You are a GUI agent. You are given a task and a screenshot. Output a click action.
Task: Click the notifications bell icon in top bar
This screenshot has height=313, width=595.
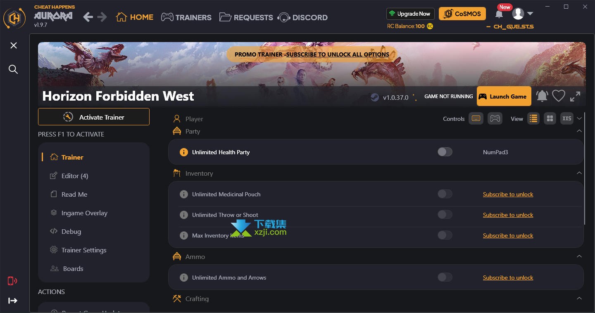tap(499, 14)
